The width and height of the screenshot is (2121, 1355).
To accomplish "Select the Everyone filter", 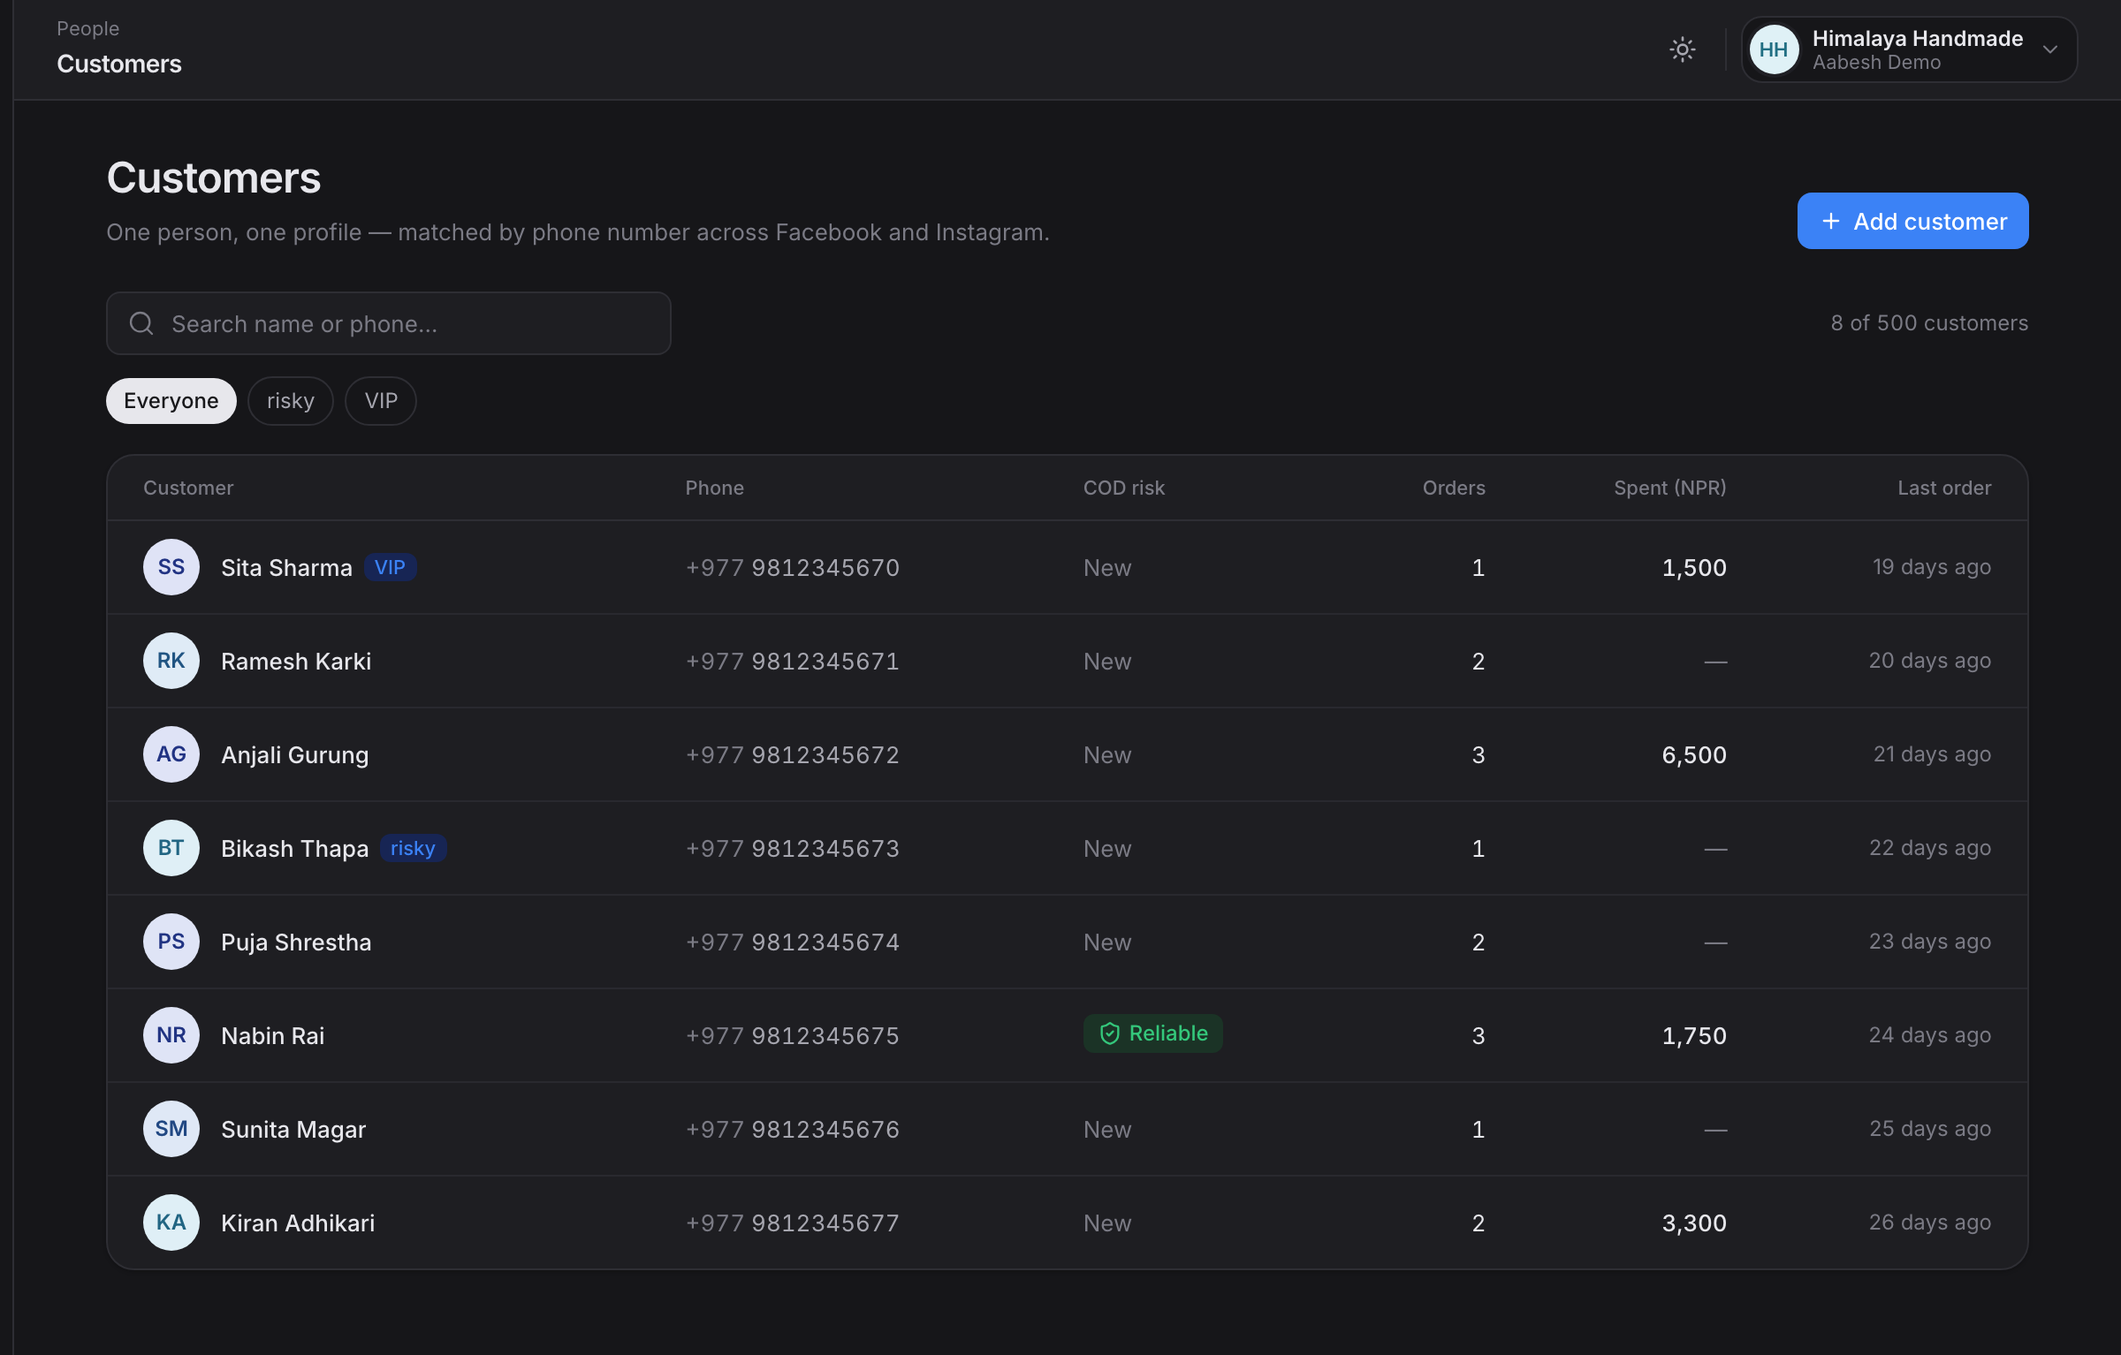I will coord(171,401).
